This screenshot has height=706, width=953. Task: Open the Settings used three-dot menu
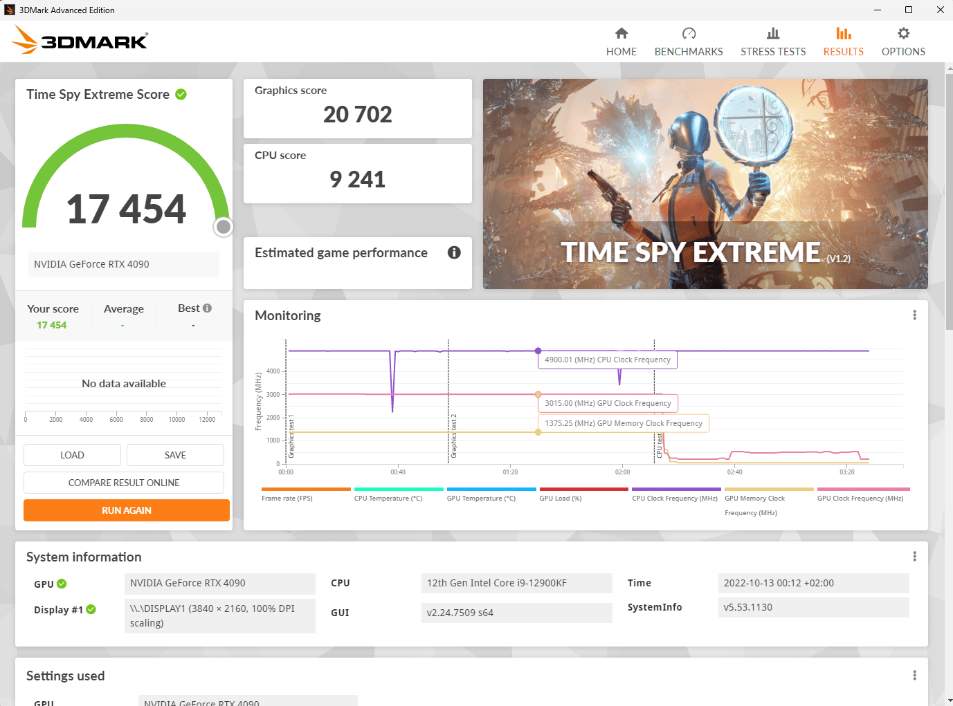click(914, 676)
